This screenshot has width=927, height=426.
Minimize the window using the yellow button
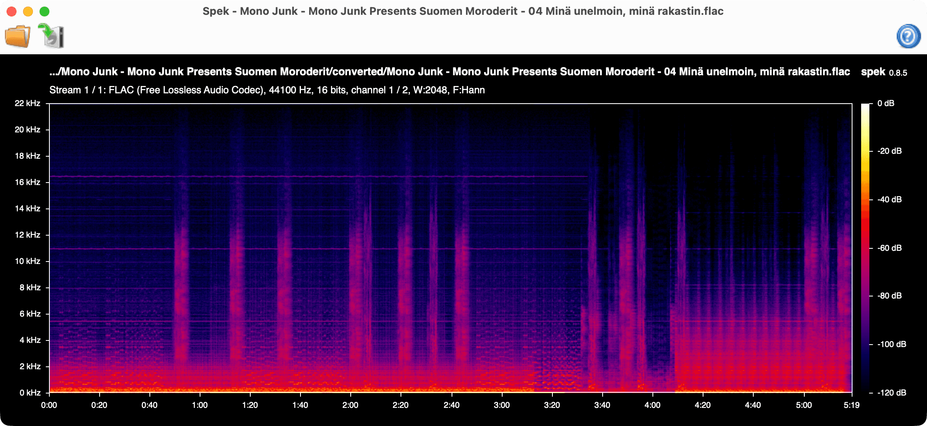click(28, 12)
